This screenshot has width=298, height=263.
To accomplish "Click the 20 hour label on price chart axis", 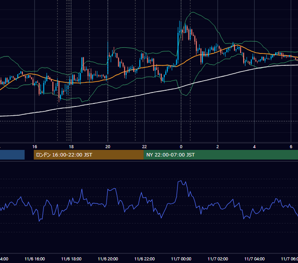I will (x=108, y=147).
